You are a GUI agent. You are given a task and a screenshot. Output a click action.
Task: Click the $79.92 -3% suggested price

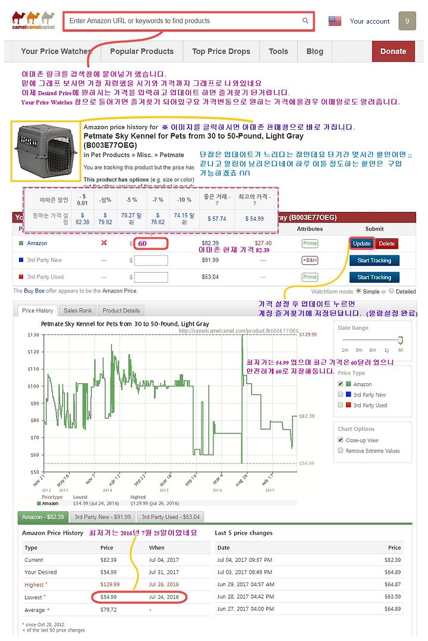(105, 218)
